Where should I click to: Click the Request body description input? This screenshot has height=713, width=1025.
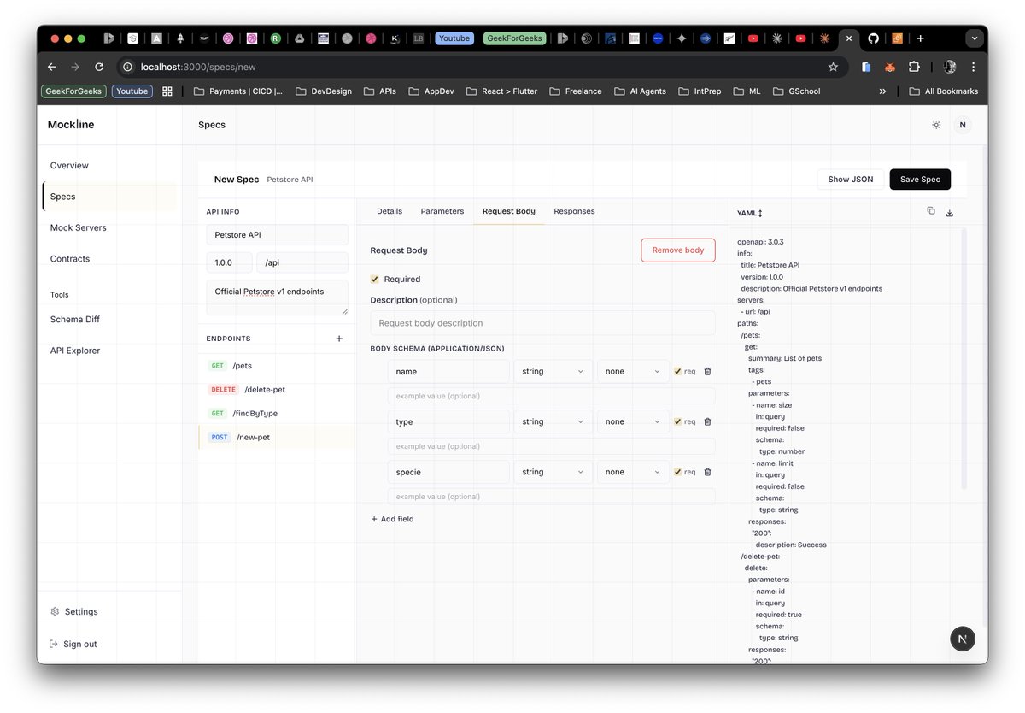pyautogui.click(x=542, y=323)
